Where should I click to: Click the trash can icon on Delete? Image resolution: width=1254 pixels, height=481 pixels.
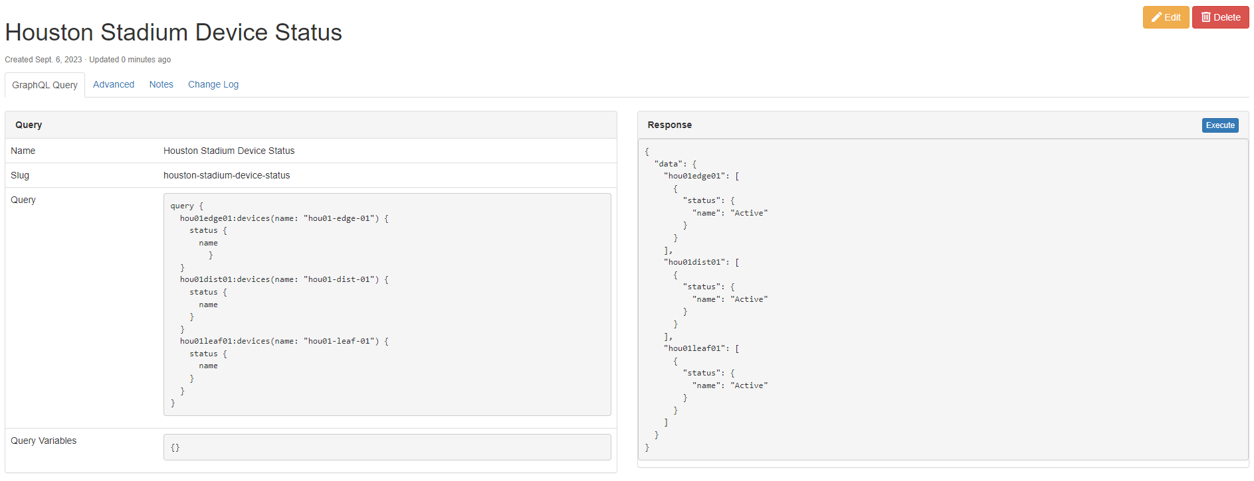(1205, 17)
